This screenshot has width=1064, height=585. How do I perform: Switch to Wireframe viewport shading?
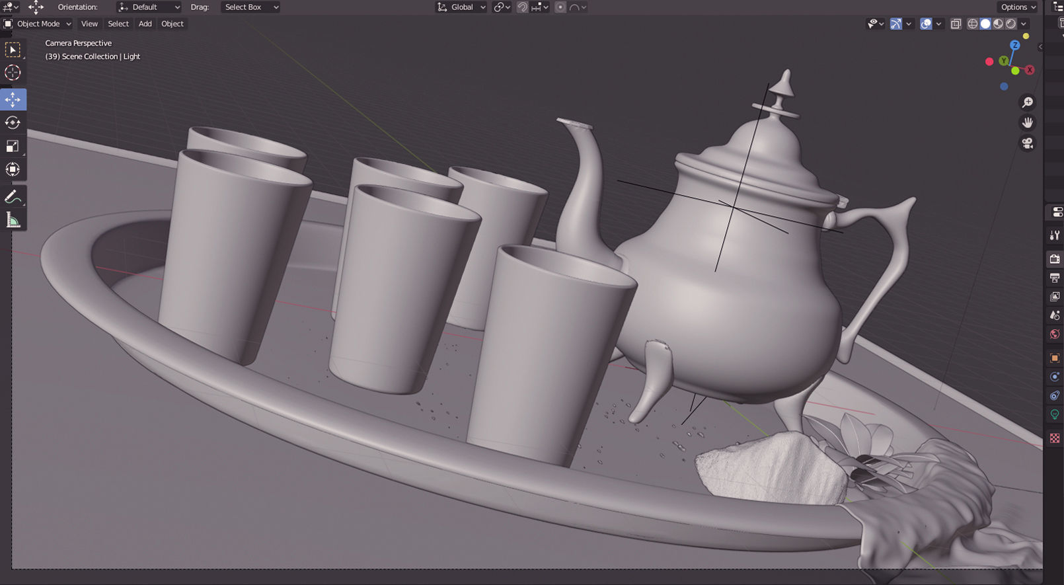tap(973, 24)
